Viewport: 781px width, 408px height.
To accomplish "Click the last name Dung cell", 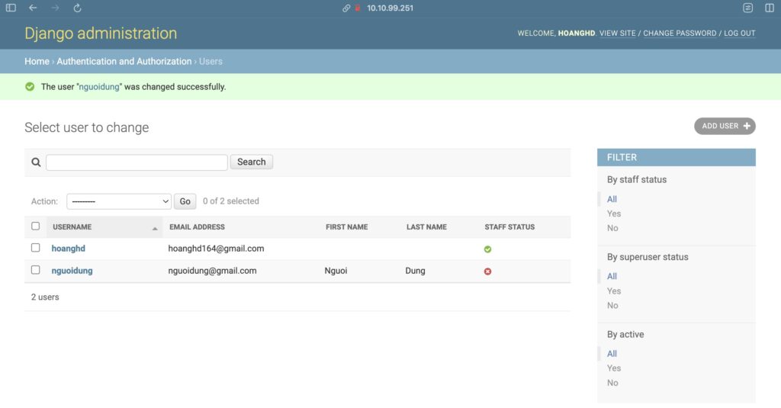I will click(x=415, y=271).
